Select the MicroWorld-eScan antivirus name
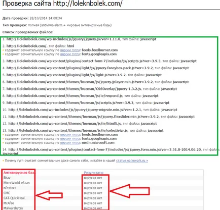220x210 pixels. 17,183
